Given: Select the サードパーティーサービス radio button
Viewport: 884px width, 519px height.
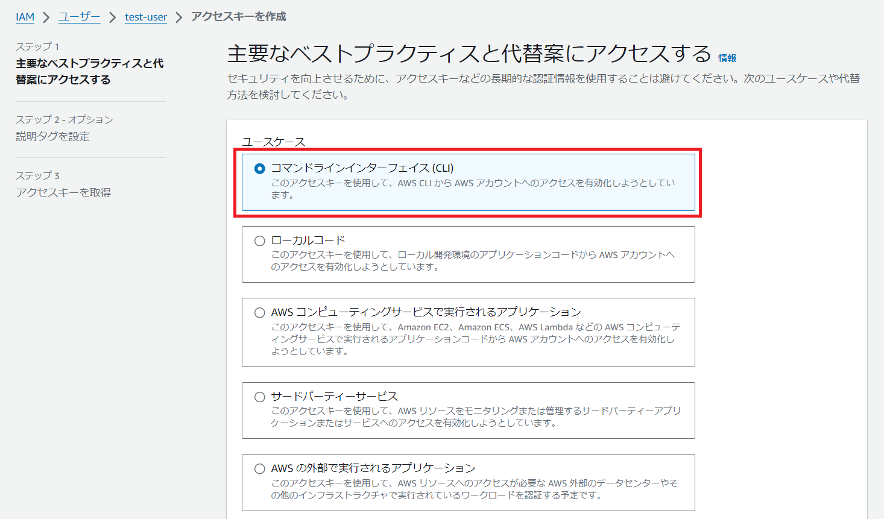Looking at the screenshot, I should (260, 397).
